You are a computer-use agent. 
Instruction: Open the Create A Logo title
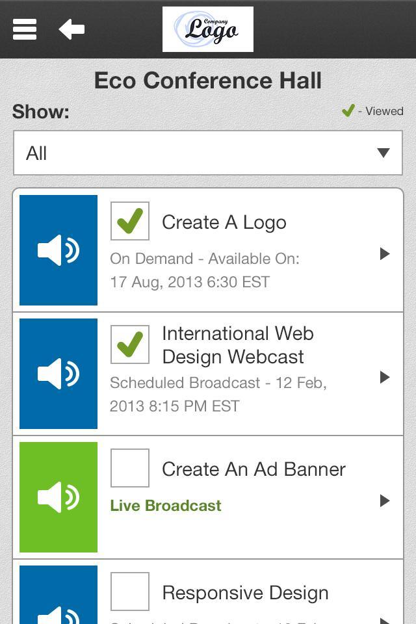(224, 222)
